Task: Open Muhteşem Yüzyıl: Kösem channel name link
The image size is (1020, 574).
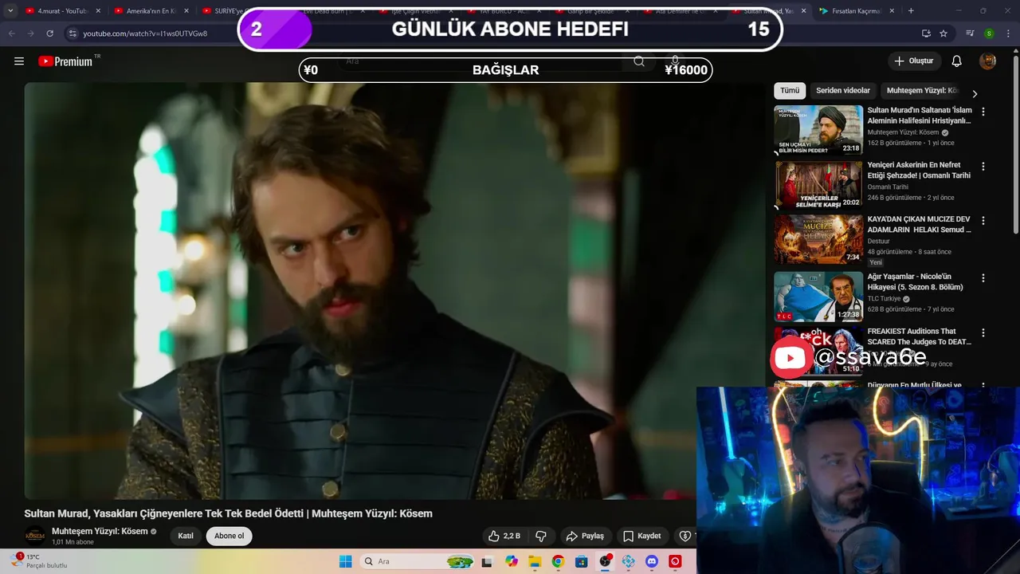Action: pos(100,531)
